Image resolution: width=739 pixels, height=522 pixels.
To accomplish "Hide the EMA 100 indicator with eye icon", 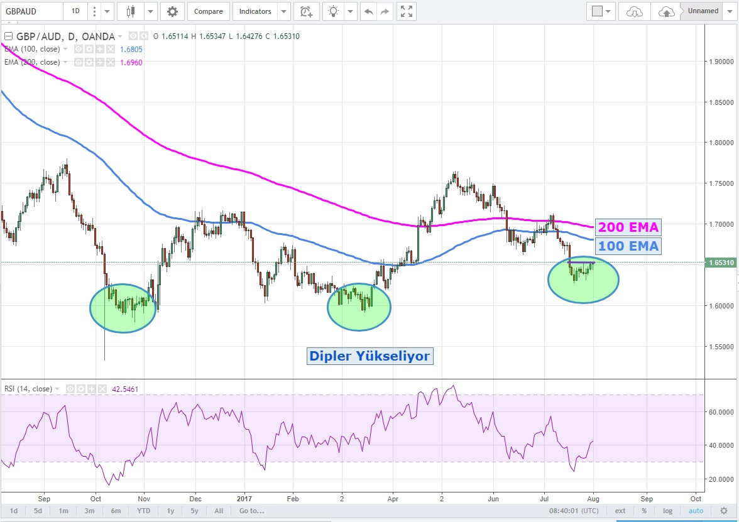I will coord(79,49).
